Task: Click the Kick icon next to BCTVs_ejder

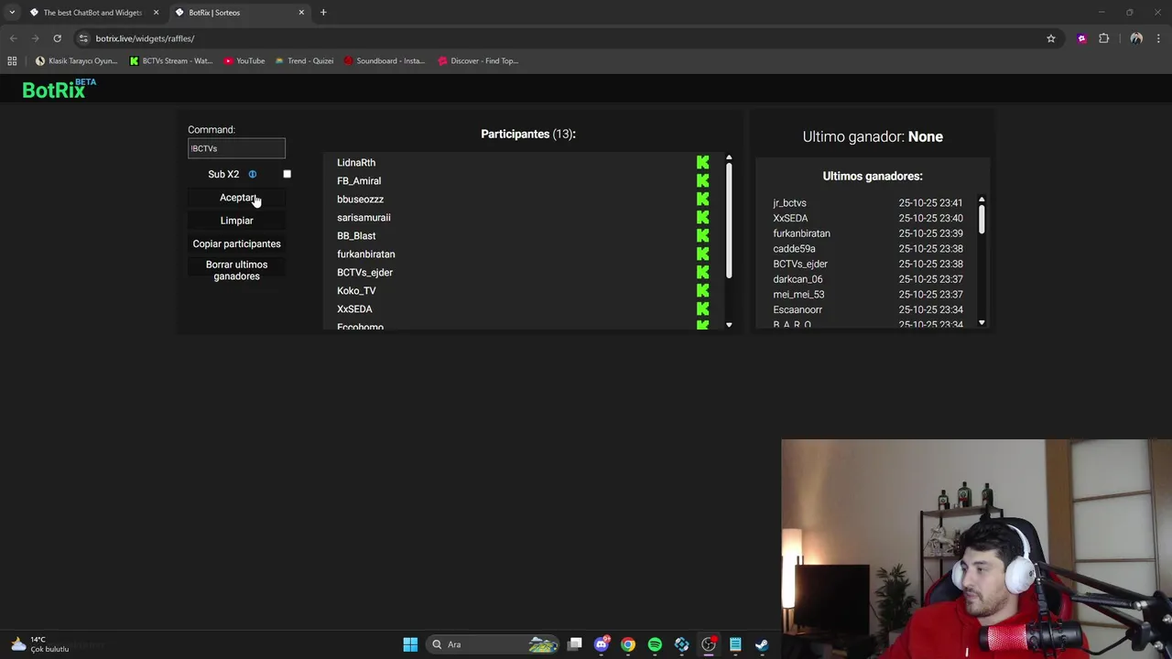Action: pos(702,272)
